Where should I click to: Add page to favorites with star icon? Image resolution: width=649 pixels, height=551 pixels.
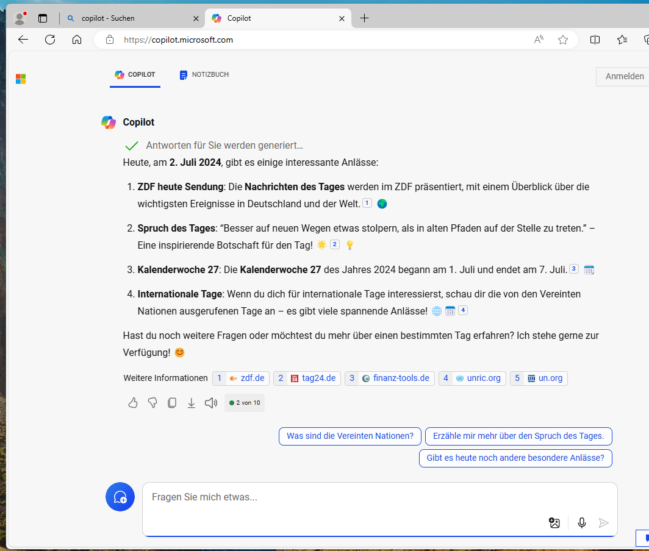tap(563, 40)
